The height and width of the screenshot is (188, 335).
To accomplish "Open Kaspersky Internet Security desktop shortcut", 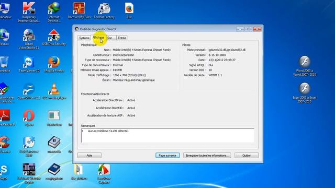I will tap(29, 11).
